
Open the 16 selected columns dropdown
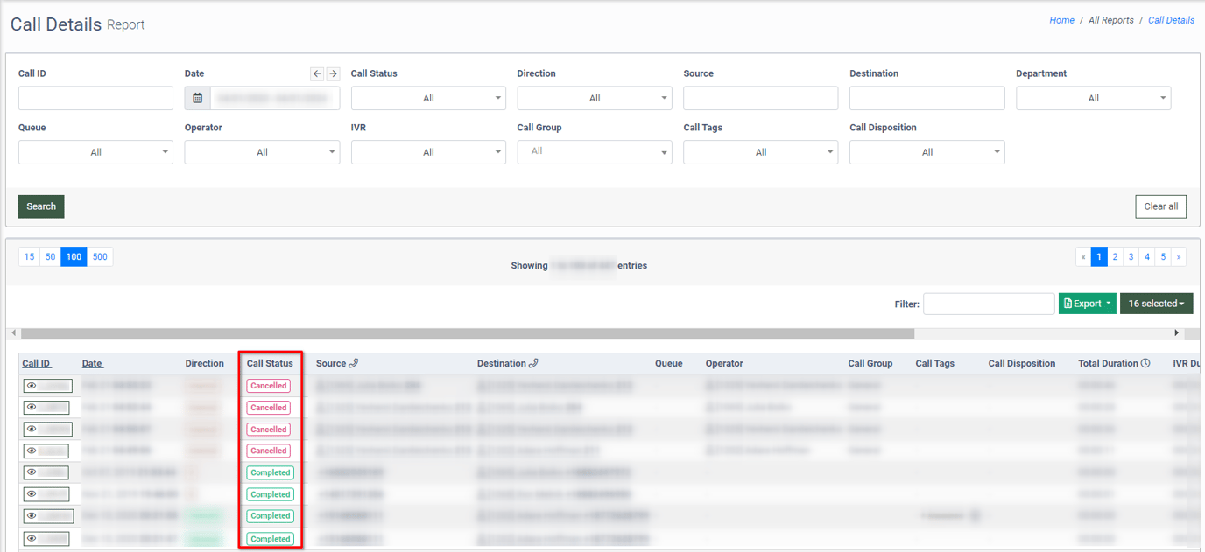coord(1156,304)
